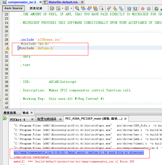Open the Back history dropdown arrow
This screenshot has width=162, height=165.
point(62,8)
